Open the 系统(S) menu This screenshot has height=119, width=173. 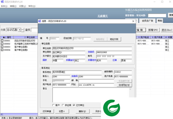(x=4, y=6)
